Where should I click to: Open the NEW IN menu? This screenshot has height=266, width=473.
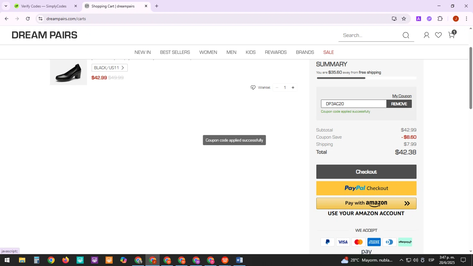click(x=143, y=52)
